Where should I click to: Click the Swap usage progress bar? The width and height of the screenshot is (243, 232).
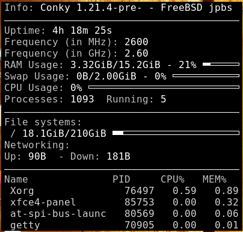tap(206, 76)
